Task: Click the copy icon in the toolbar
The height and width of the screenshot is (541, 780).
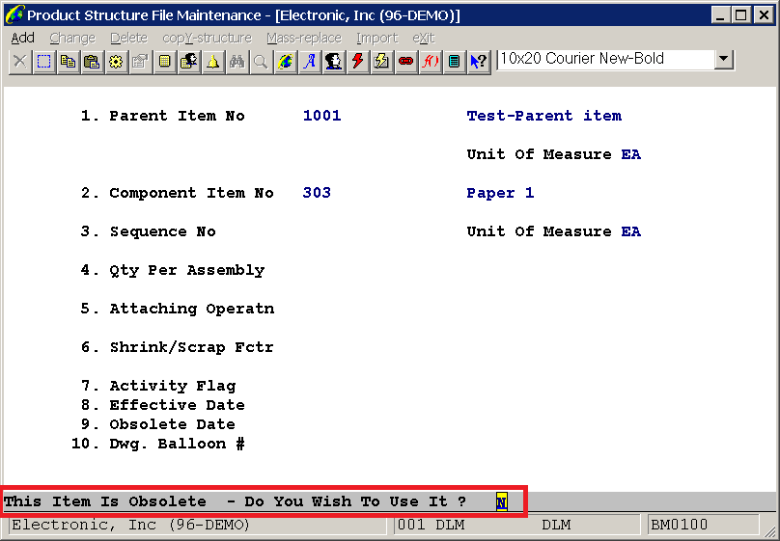Action: (x=68, y=61)
